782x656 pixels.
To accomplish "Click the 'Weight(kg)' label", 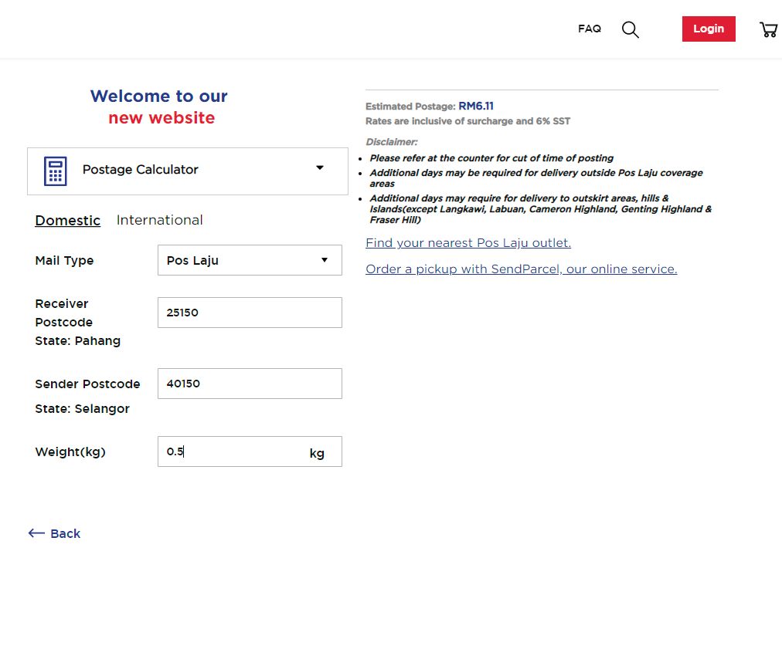I will tap(70, 451).
